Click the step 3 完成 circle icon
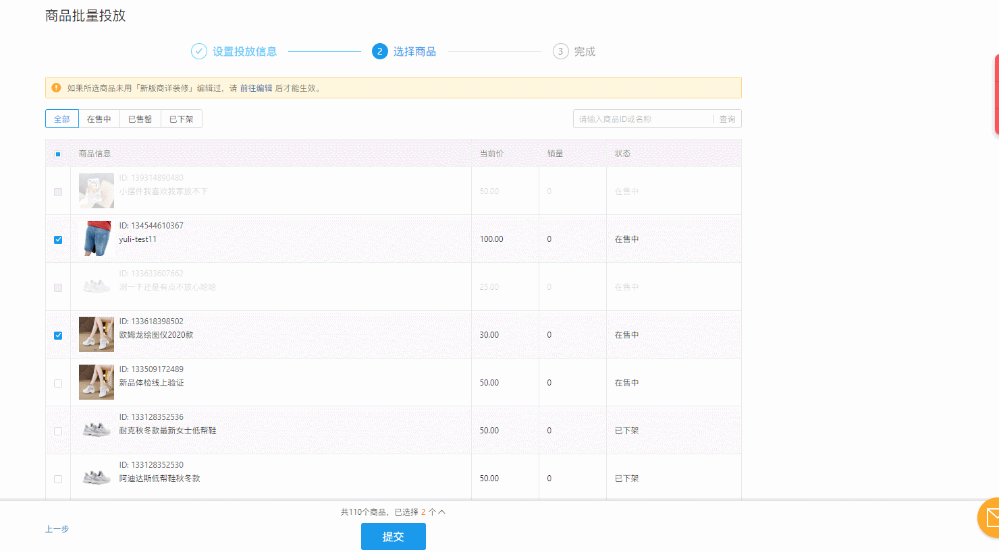This screenshot has height=552, width=999. 560,51
